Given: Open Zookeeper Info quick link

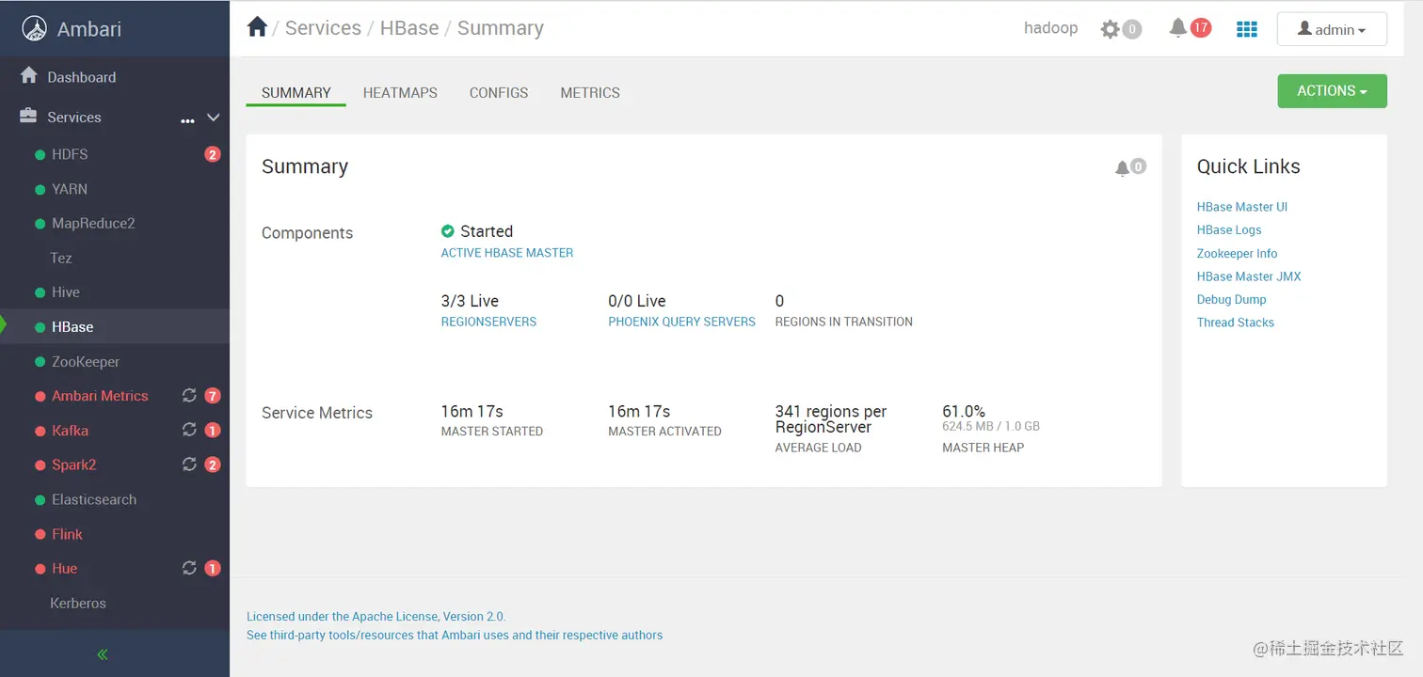Looking at the screenshot, I should pos(1238,253).
